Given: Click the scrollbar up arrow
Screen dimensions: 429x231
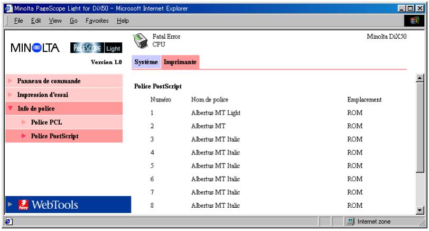Looking at the screenshot, I should (419, 78).
